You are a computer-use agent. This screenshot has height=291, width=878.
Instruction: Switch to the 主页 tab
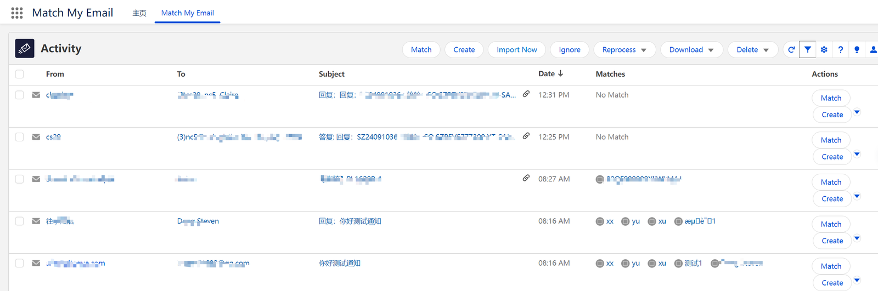click(x=139, y=13)
